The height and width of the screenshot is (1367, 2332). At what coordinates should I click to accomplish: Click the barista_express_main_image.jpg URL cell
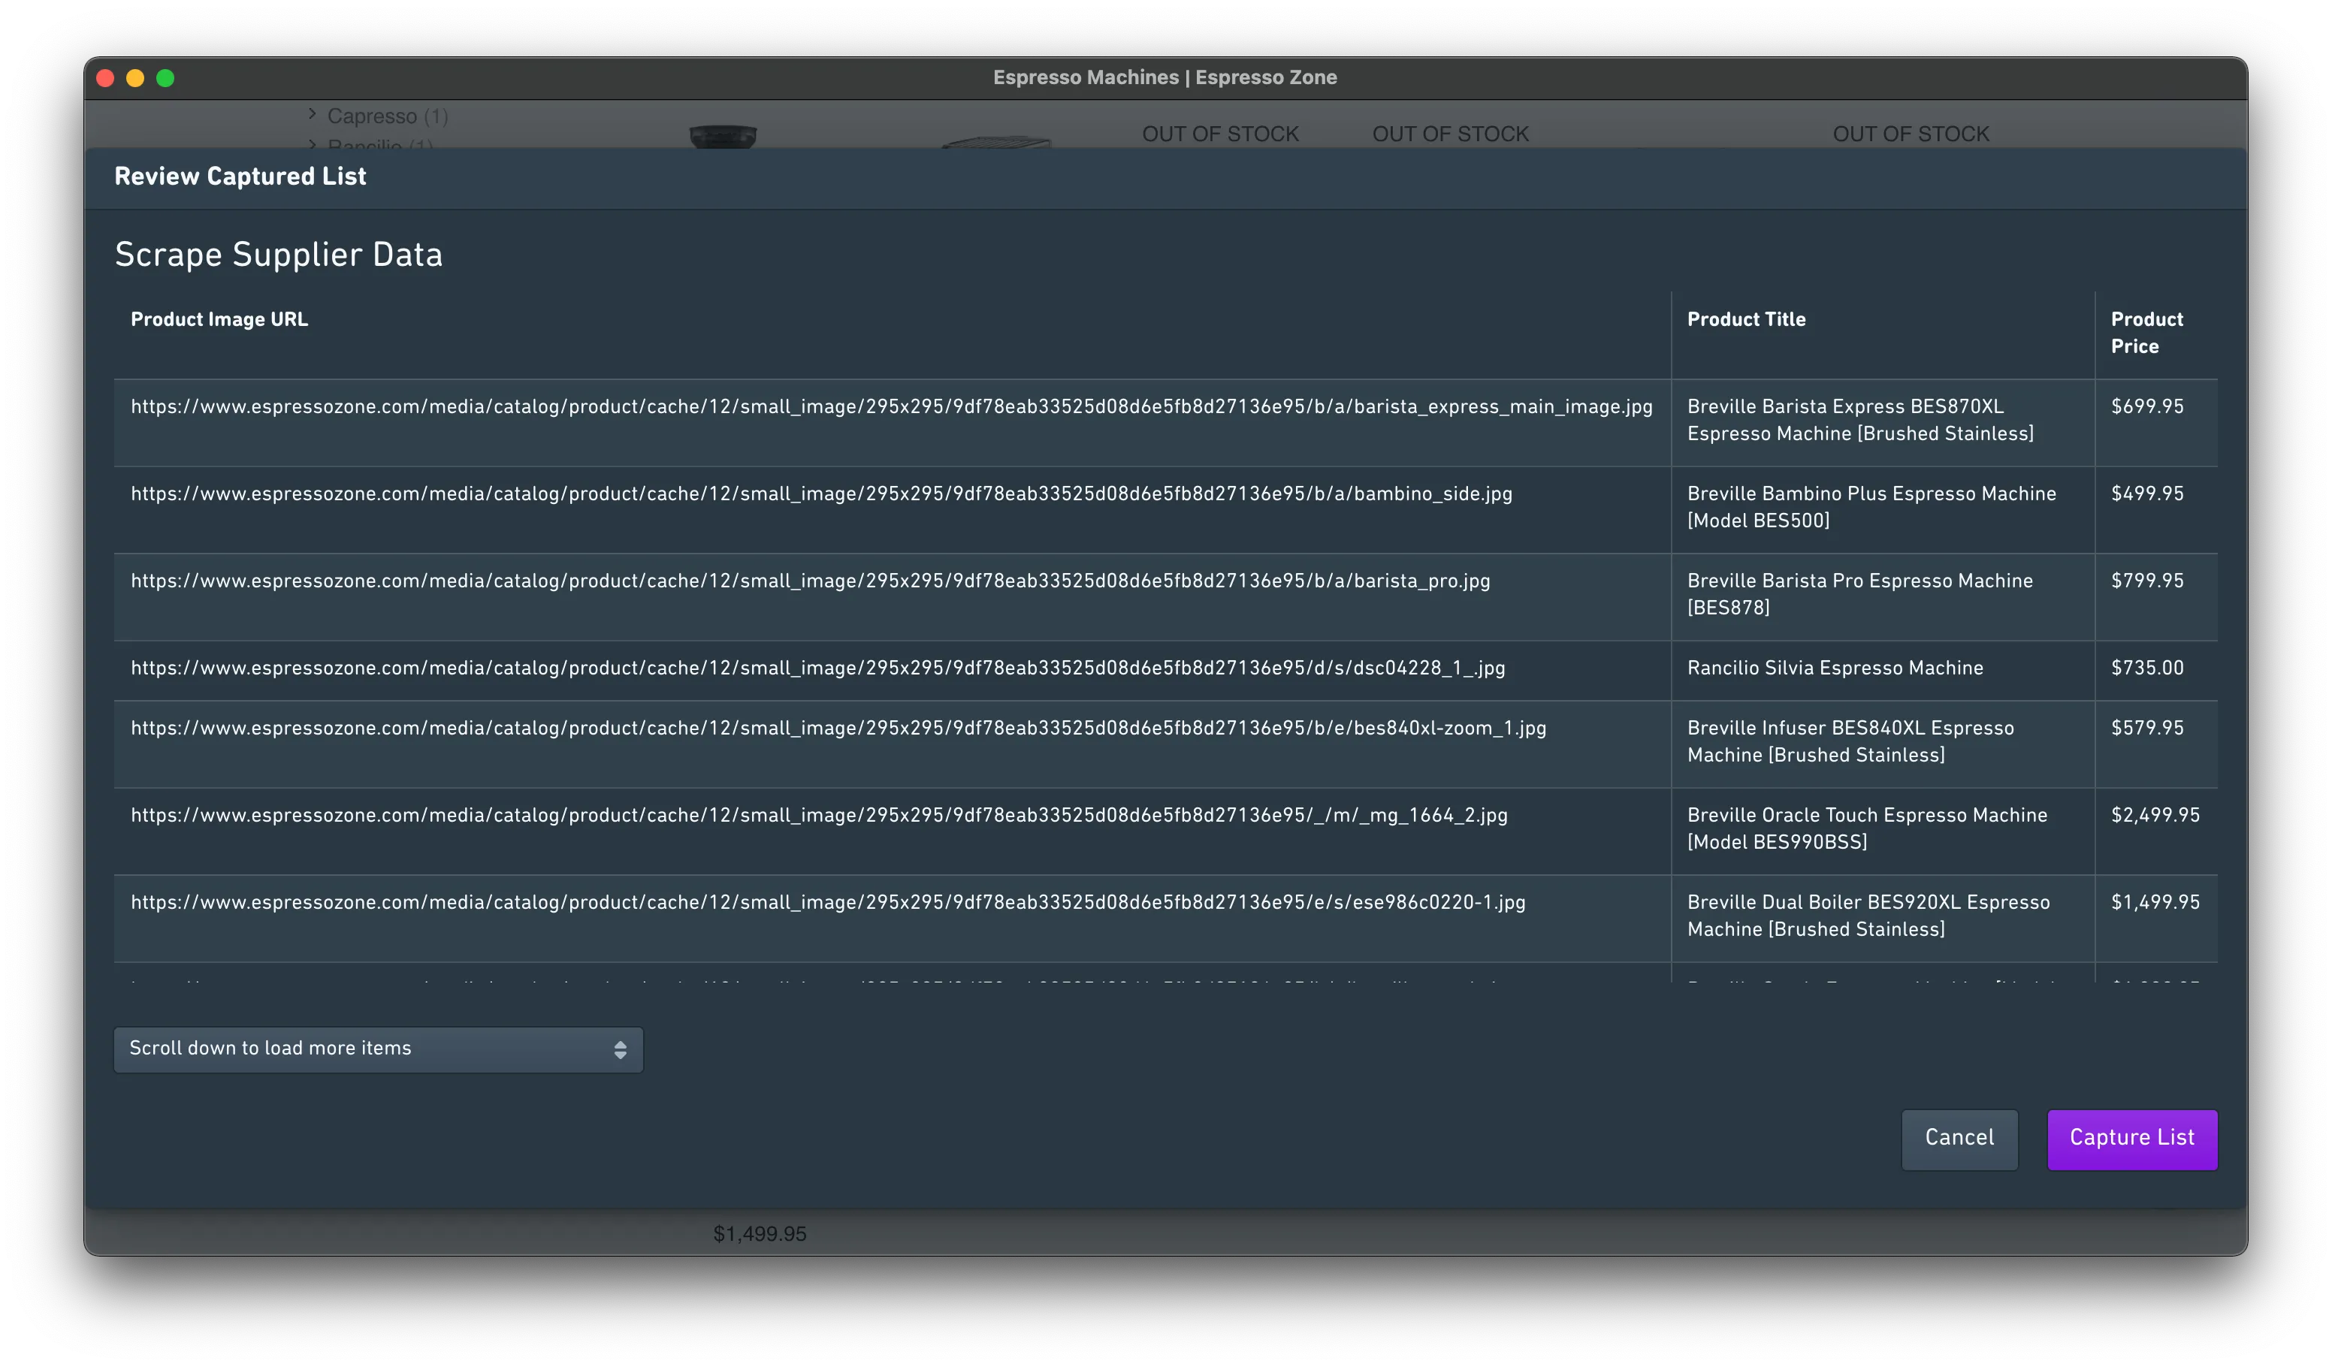(x=892, y=422)
